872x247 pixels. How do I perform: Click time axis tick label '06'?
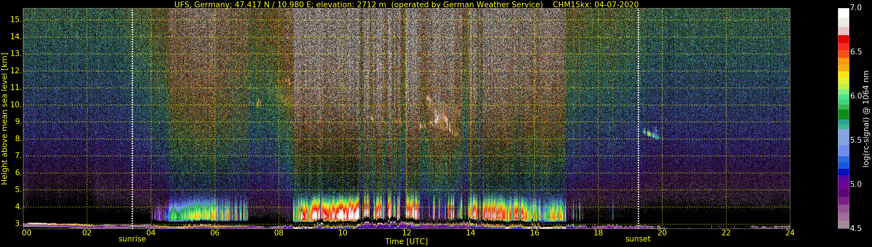[x=215, y=233]
